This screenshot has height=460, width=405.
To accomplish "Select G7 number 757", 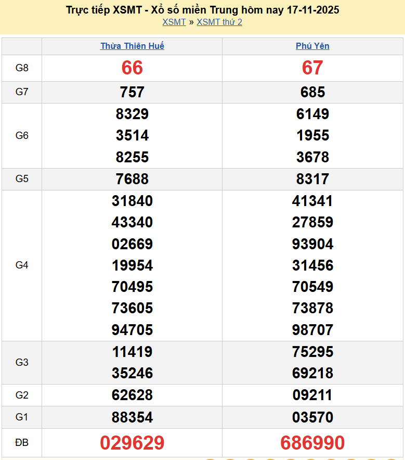I will coord(132,92).
